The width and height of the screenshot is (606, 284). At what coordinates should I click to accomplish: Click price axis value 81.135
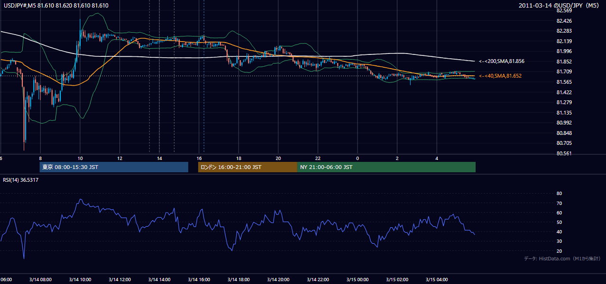[x=564, y=113]
